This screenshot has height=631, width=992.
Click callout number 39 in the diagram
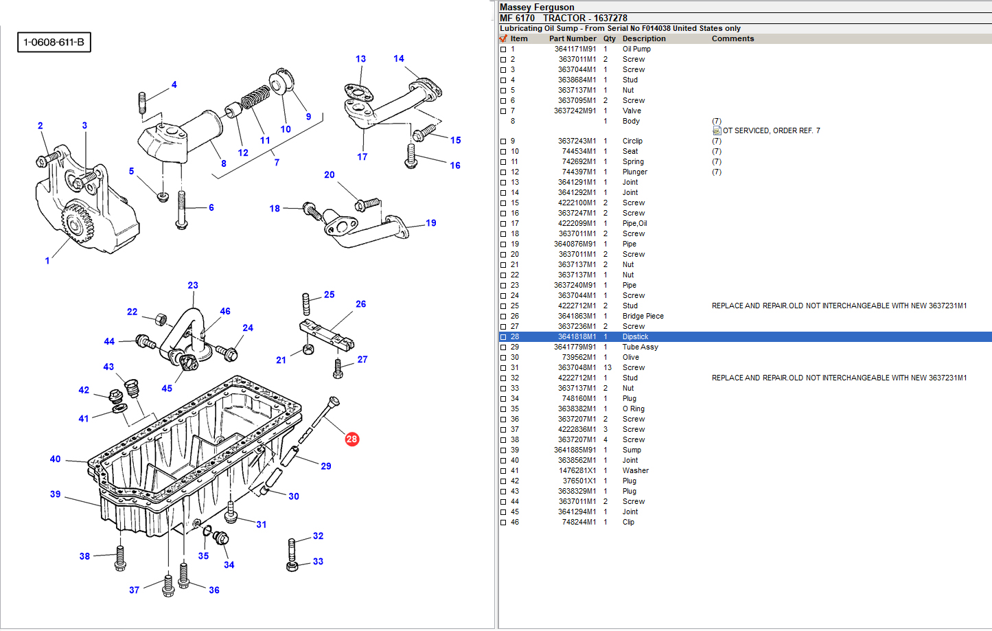[x=55, y=494]
